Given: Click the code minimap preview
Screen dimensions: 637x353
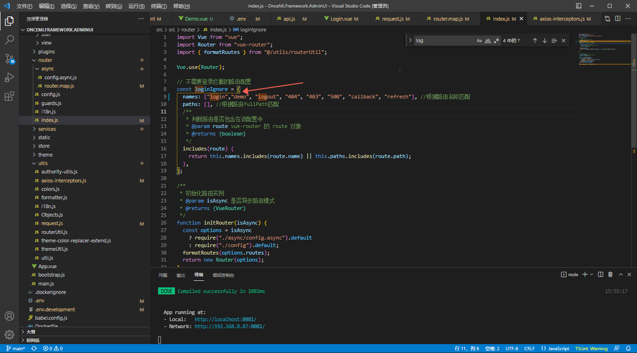Looking at the screenshot, I should point(604,49).
